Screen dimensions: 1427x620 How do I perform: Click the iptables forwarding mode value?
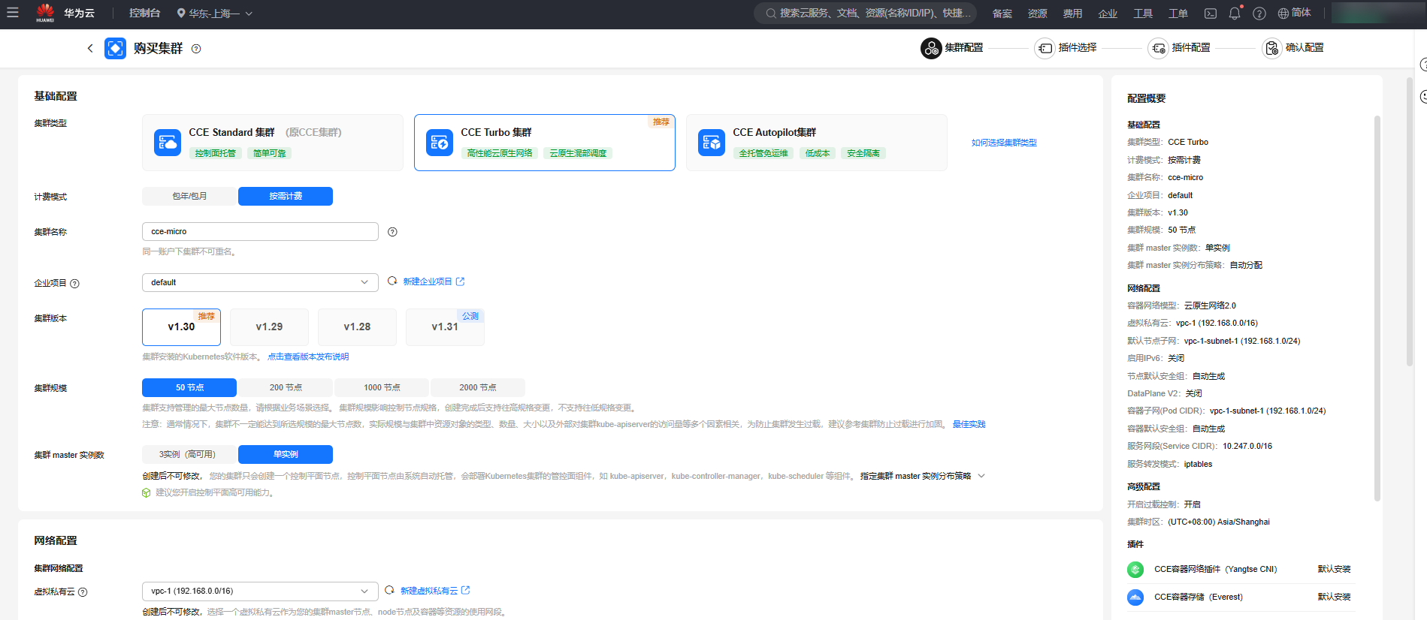[x=1198, y=464]
